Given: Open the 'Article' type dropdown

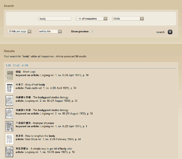Looking at the screenshot, I should coord(128,19).
